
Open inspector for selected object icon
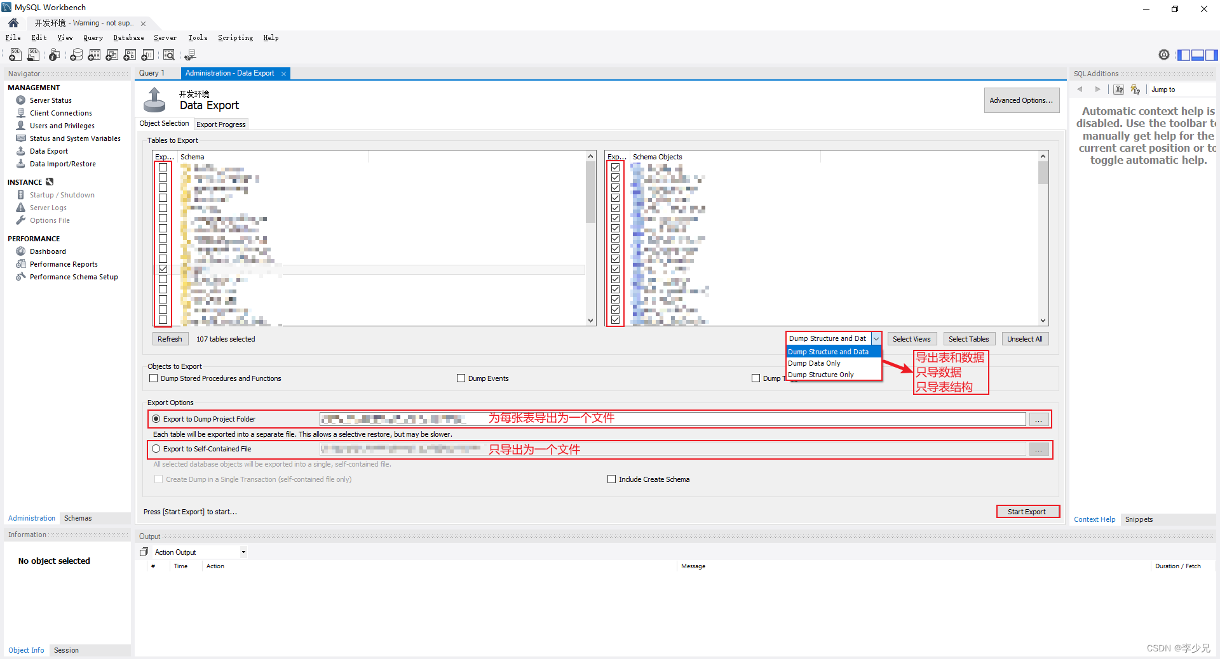point(55,55)
